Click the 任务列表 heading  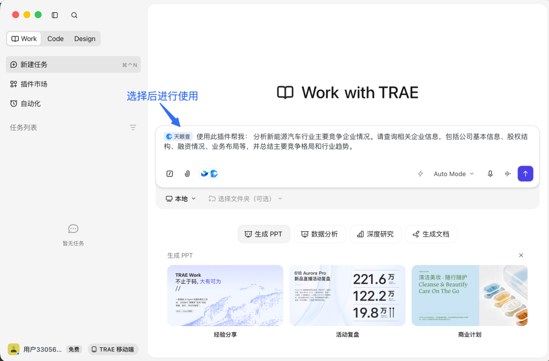23,127
